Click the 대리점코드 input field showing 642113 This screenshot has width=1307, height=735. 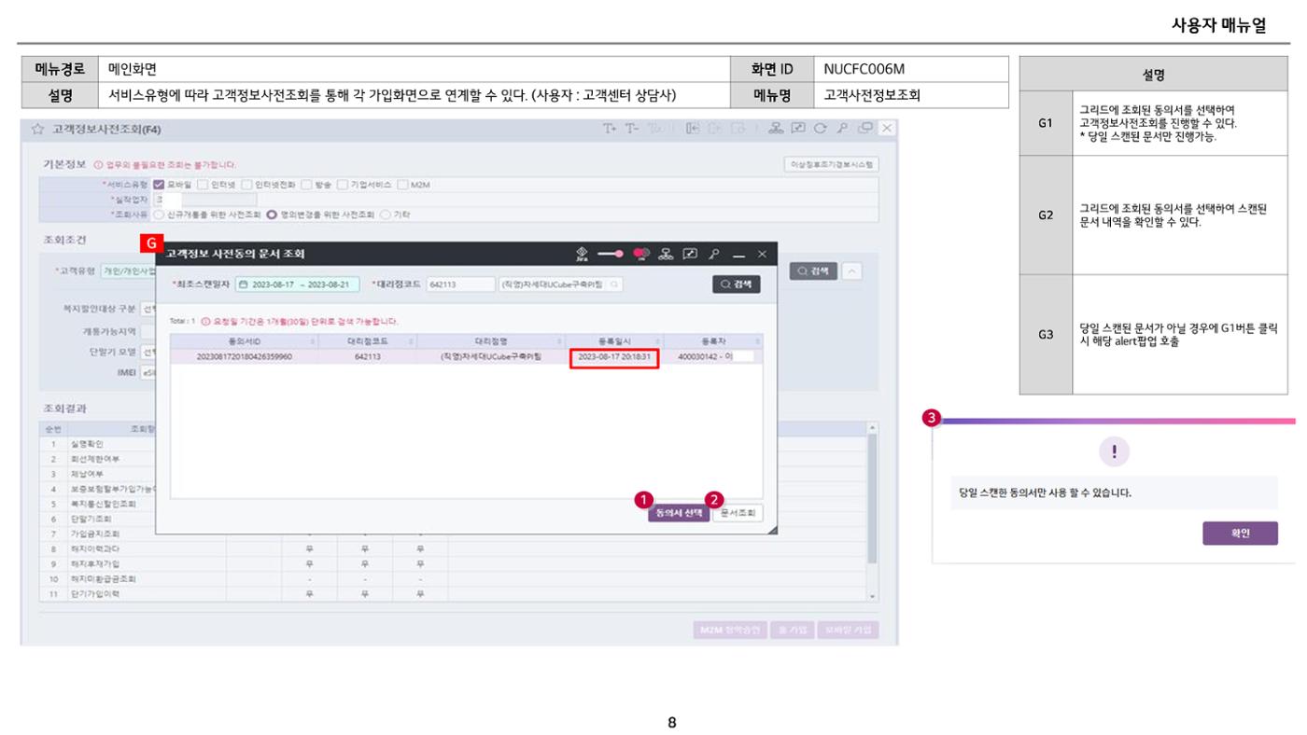pyautogui.click(x=459, y=284)
